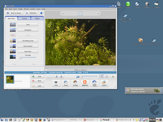Star the current photo
This screenshot has width=163, height=122.
click(50, 76)
